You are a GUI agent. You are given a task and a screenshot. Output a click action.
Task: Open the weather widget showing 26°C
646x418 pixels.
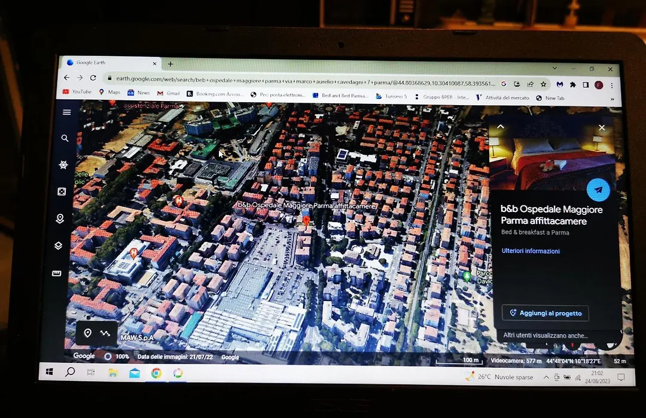pyautogui.click(x=499, y=376)
